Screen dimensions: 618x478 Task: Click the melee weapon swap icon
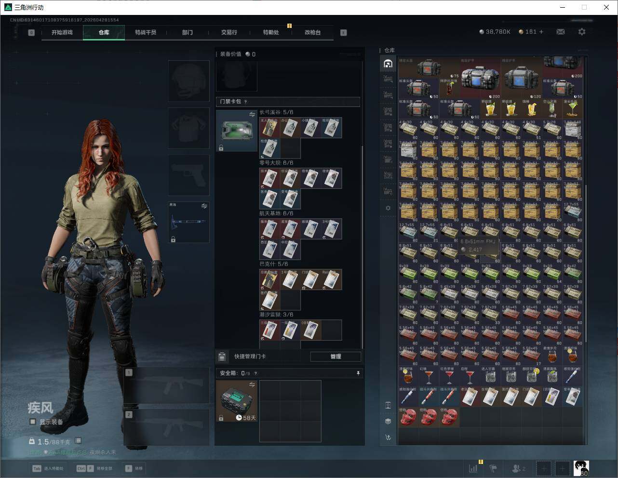pyautogui.click(x=204, y=206)
